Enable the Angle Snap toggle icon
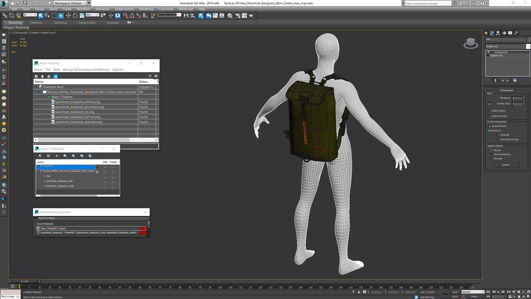Viewport: 531px width, 299px height. click(x=132, y=16)
